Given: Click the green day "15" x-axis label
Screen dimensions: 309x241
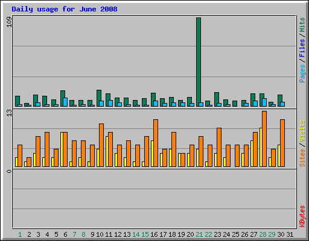Looking at the screenshot, I should [145, 234].
